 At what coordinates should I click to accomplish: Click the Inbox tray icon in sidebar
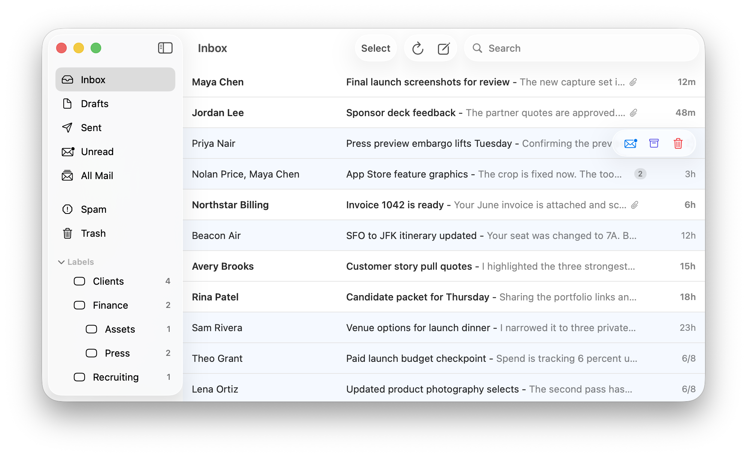tap(67, 80)
